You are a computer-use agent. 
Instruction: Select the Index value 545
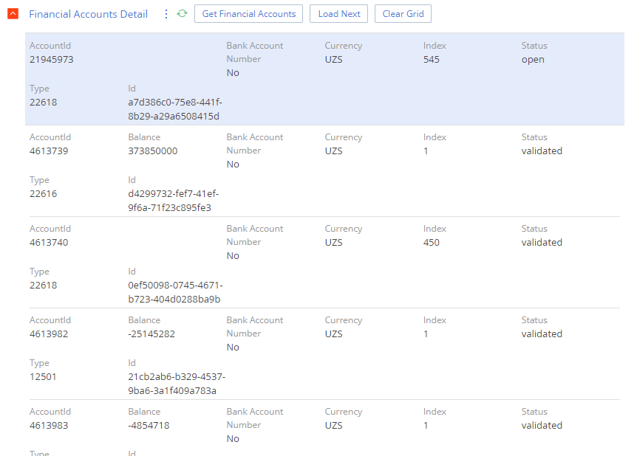click(x=432, y=60)
